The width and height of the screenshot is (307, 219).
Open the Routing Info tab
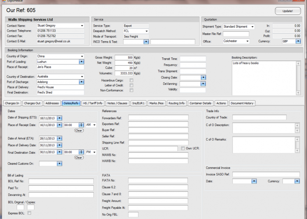[177, 103]
